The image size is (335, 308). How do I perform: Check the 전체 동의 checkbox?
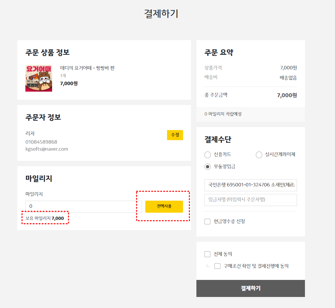coord(207,254)
